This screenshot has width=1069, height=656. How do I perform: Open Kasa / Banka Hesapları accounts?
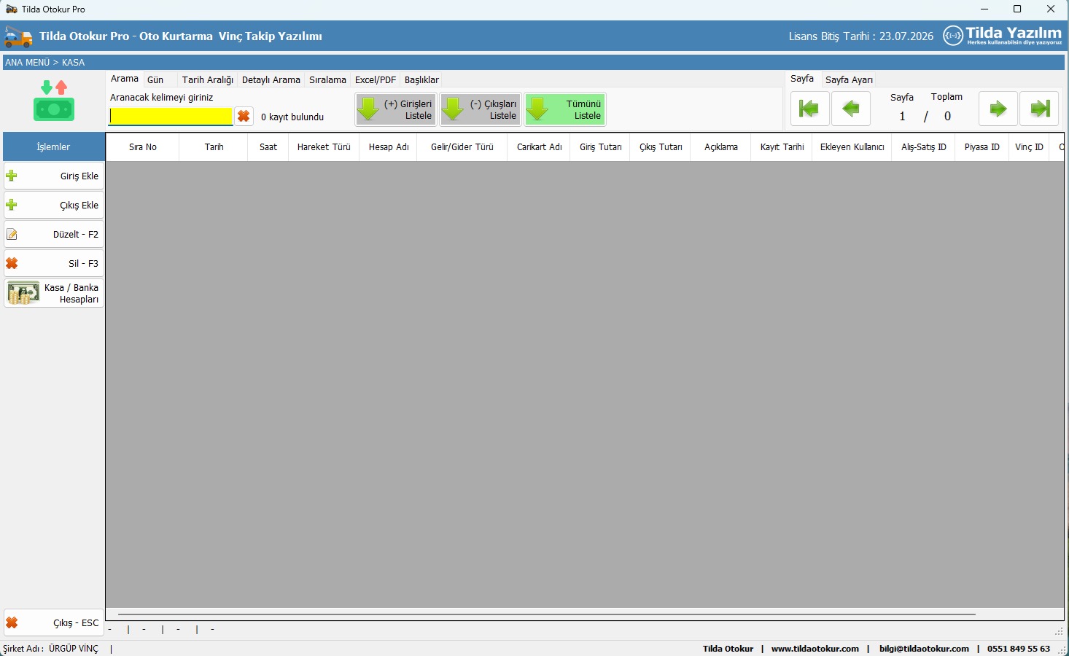(x=54, y=293)
